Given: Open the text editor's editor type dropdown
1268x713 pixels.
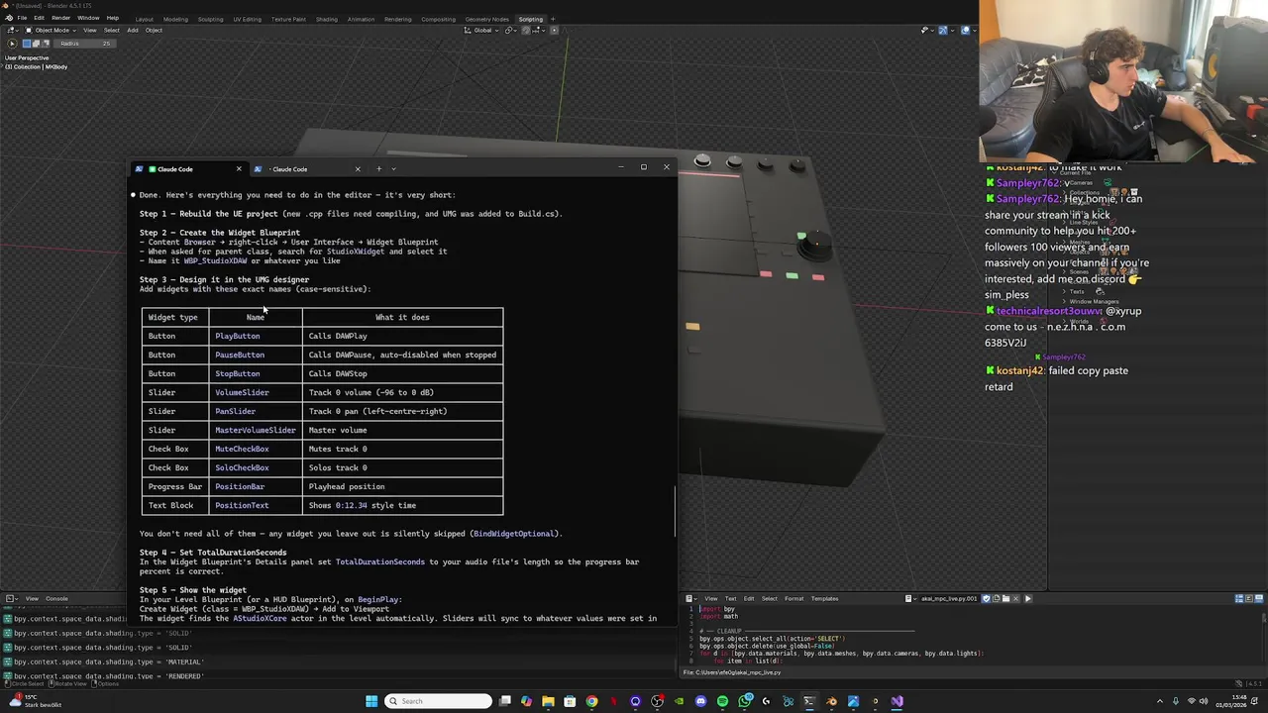Looking at the screenshot, I should (691, 598).
